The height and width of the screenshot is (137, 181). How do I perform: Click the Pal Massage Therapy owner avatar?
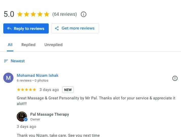tap(22, 116)
